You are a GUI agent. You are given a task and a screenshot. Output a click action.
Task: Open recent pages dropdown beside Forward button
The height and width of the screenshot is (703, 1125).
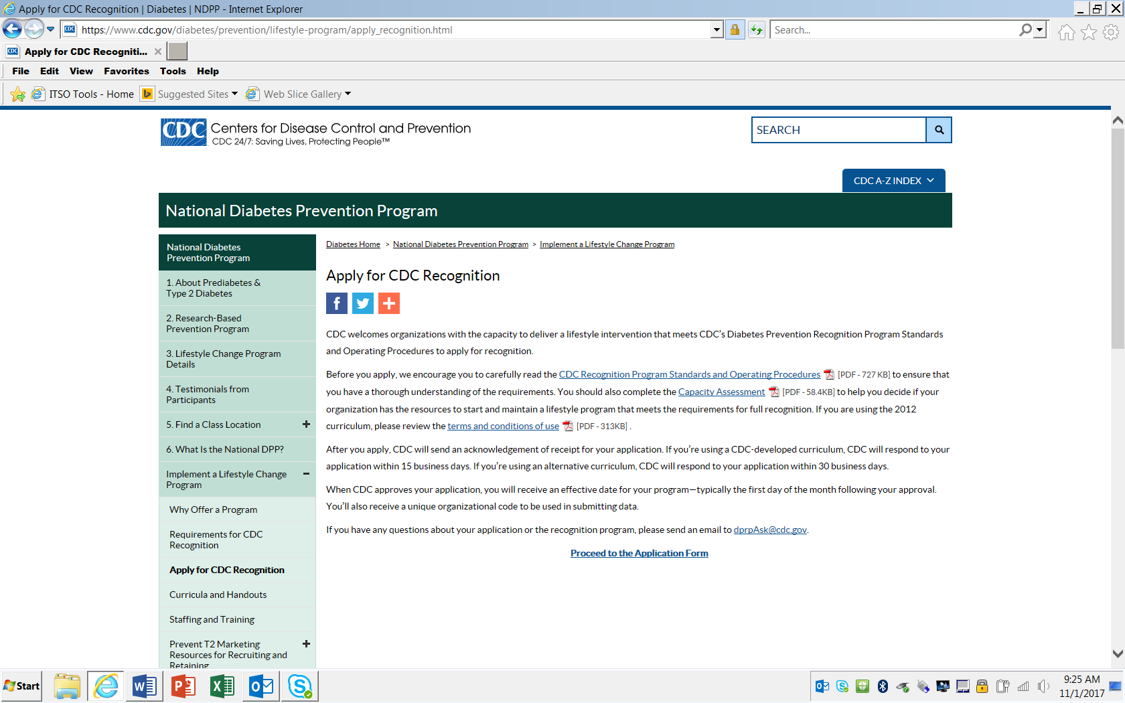[x=50, y=29]
